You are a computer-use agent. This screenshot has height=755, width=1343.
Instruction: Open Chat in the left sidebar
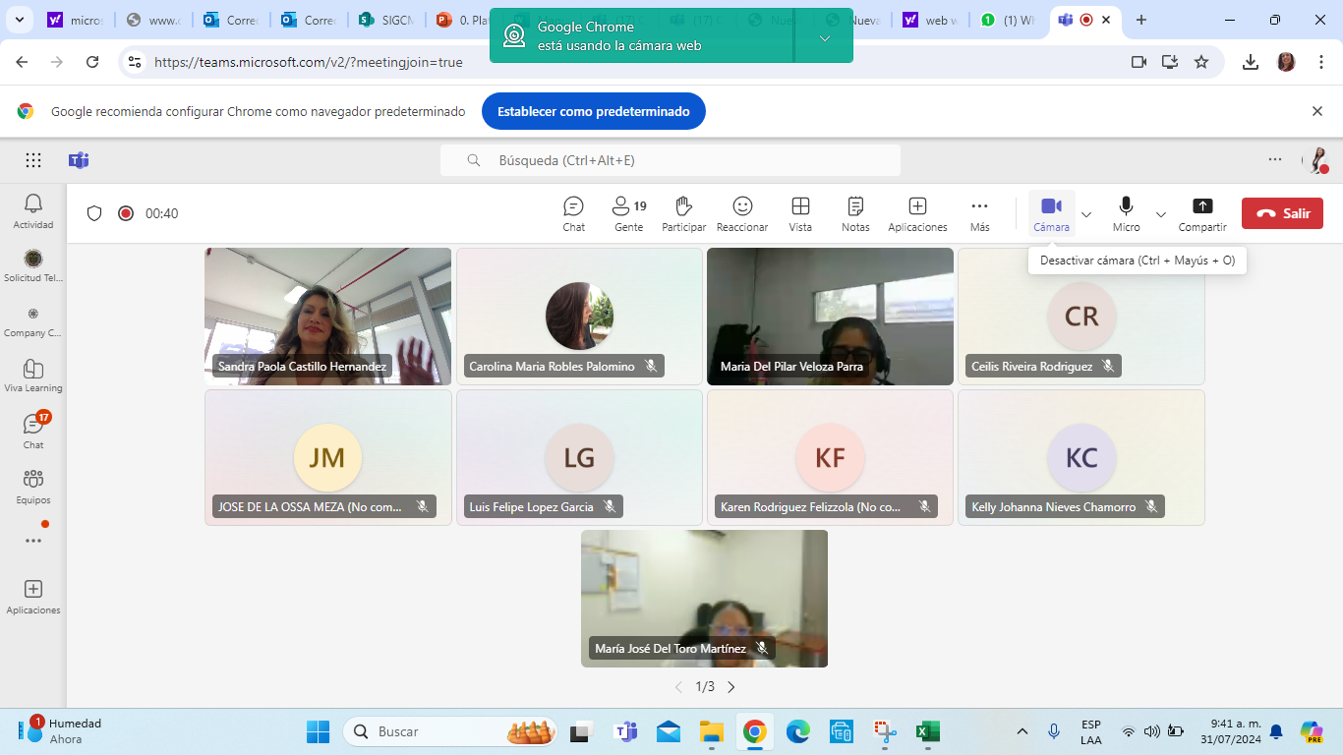click(33, 431)
